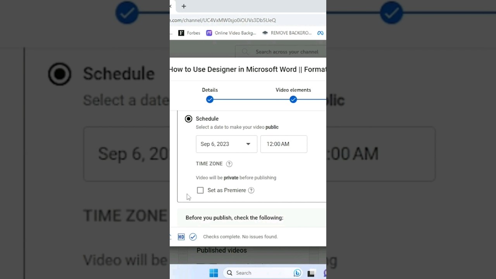Open the Sep 6, 2023 date dropdown
This screenshot has width=496, height=279.
(x=226, y=144)
